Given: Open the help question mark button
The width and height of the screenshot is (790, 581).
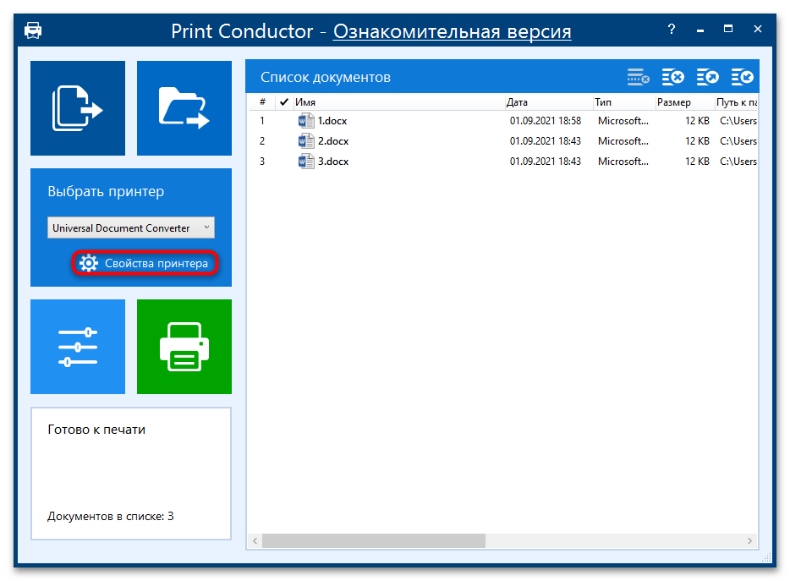Looking at the screenshot, I should (x=671, y=30).
